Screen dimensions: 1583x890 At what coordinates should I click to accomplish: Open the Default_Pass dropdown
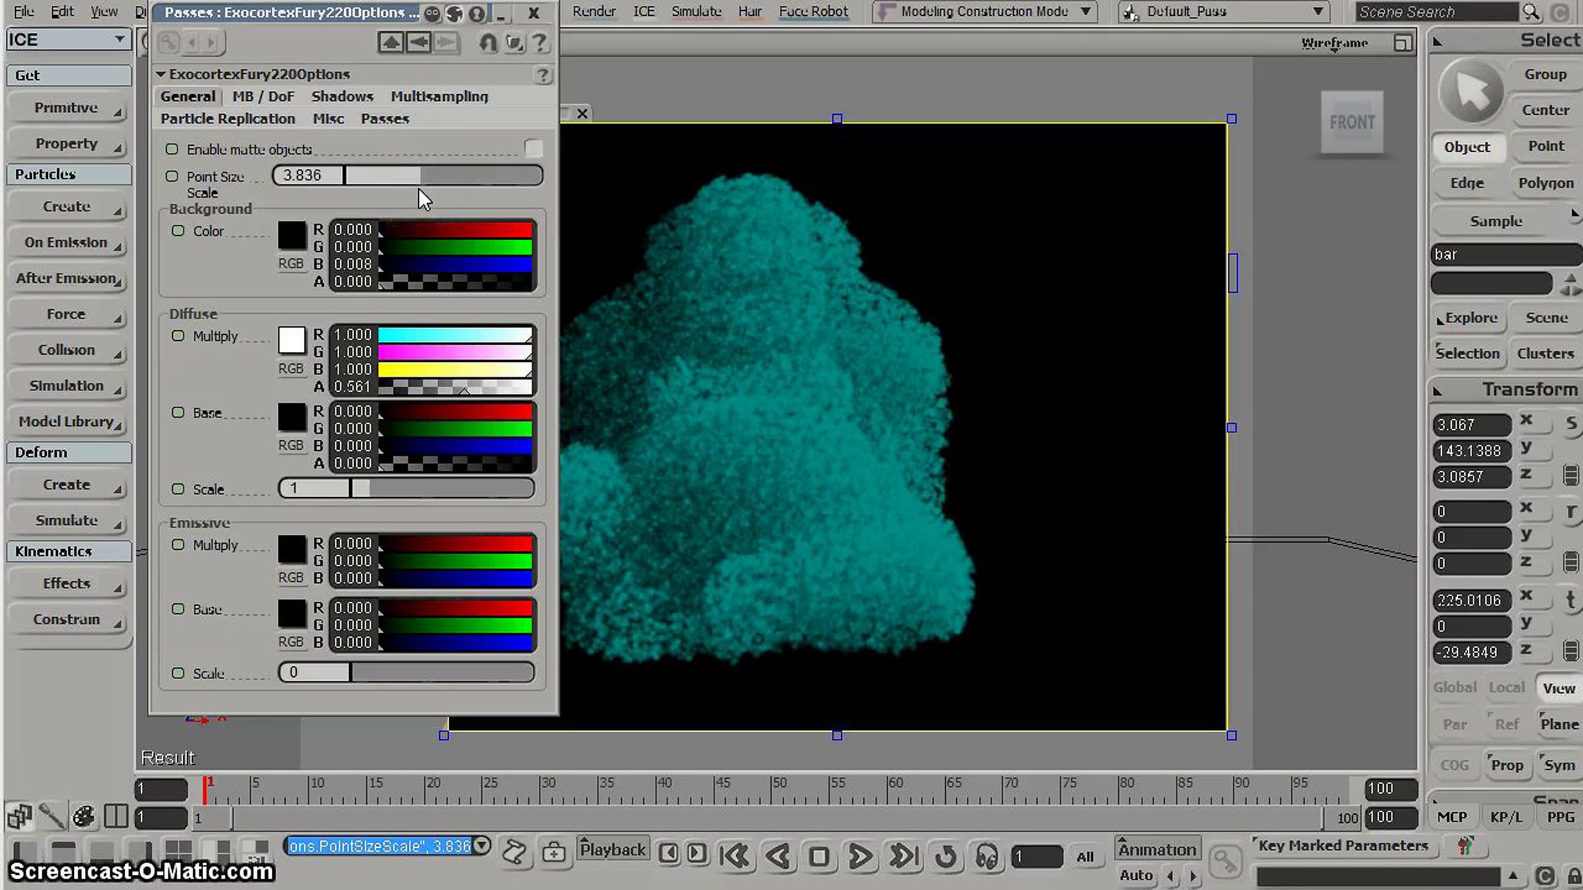[1223, 12]
